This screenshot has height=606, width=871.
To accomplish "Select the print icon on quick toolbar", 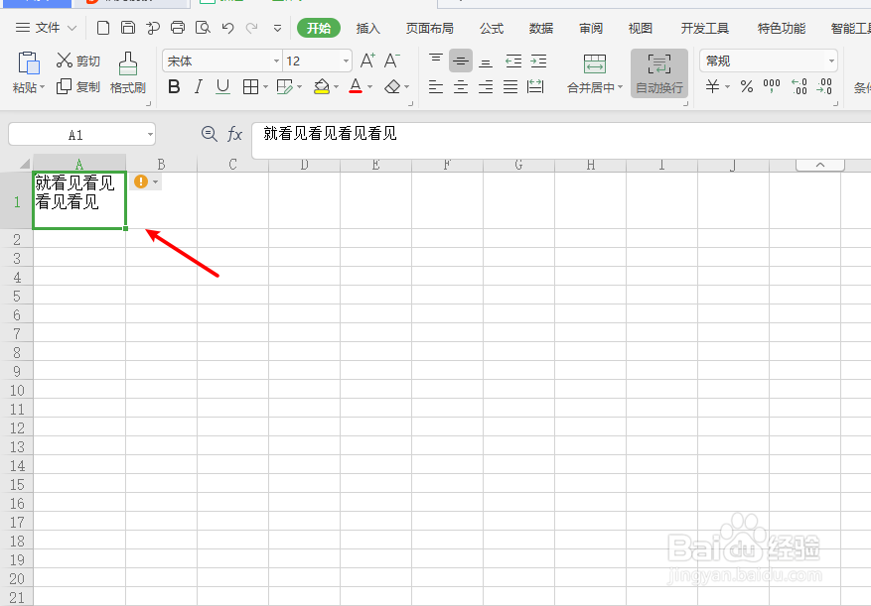I will (178, 28).
